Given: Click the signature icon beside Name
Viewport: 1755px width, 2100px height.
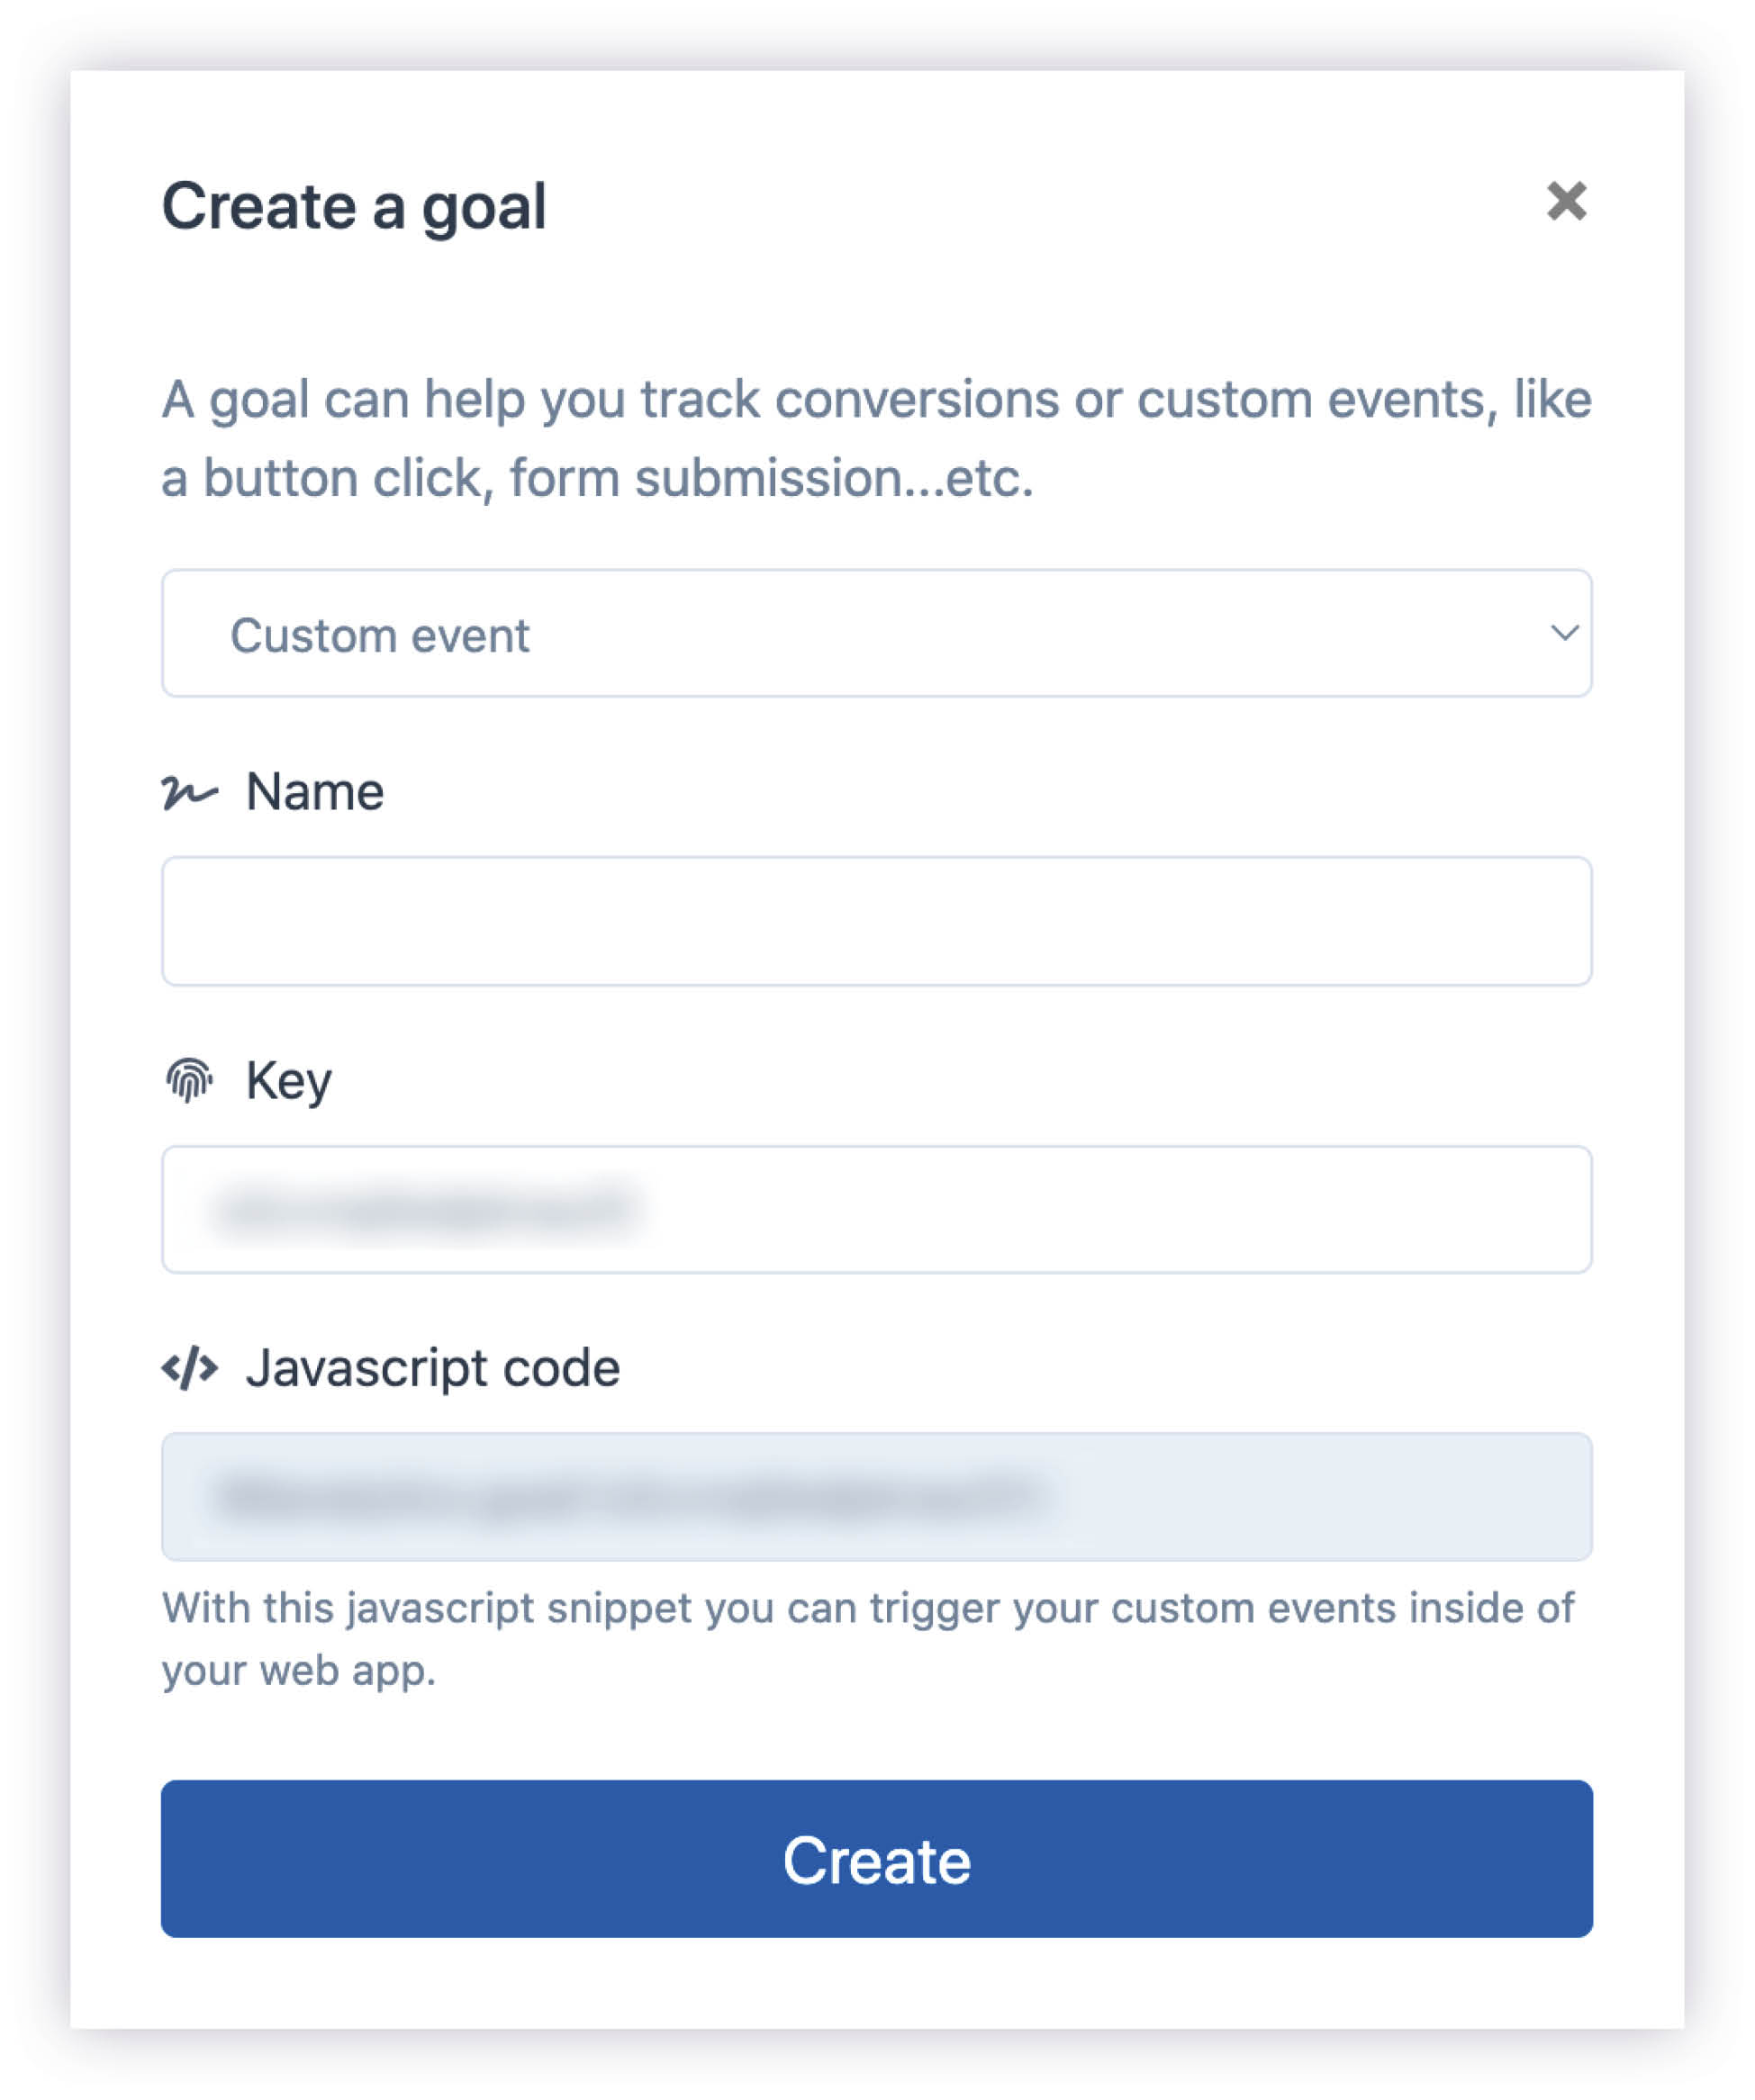Looking at the screenshot, I should tap(189, 792).
